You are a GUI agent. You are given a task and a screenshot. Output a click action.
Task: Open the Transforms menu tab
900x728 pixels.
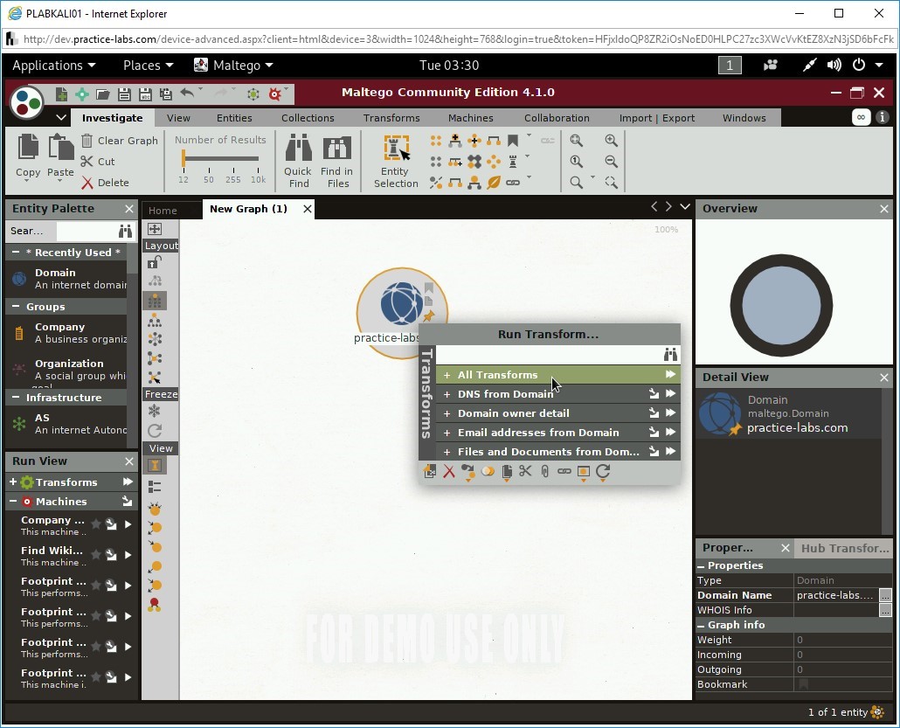click(x=391, y=117)
